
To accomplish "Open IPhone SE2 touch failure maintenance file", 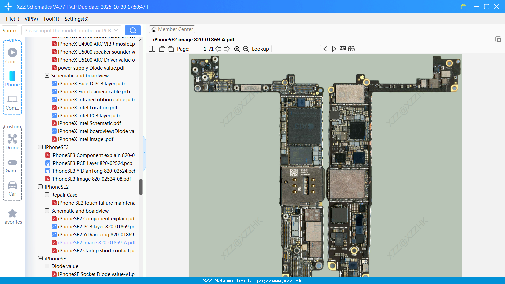I will pos(96,203).
